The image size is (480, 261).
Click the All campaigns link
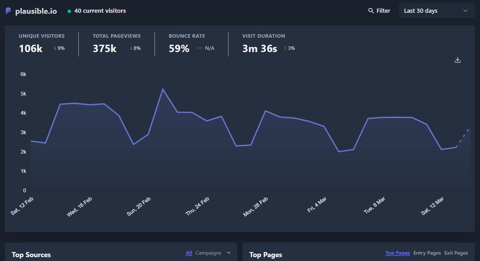click(x=188, y=253)
